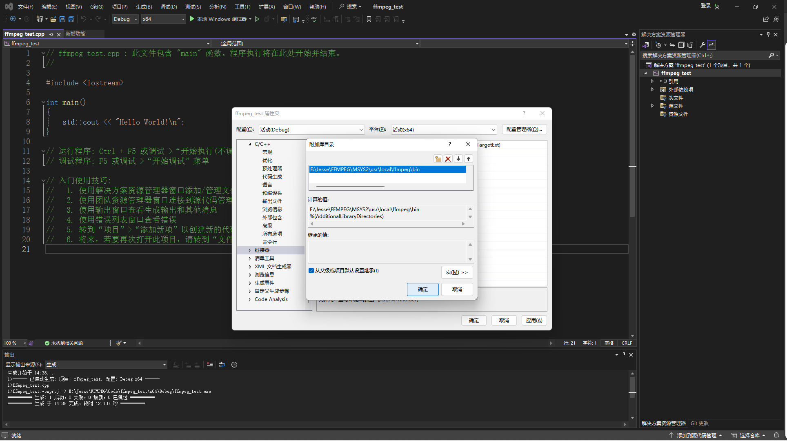Image resolution: width=787 pixels, height=441 pixels.
Task: Click the horizontal scrollbar under the directory list
Action: click(350, 187)
